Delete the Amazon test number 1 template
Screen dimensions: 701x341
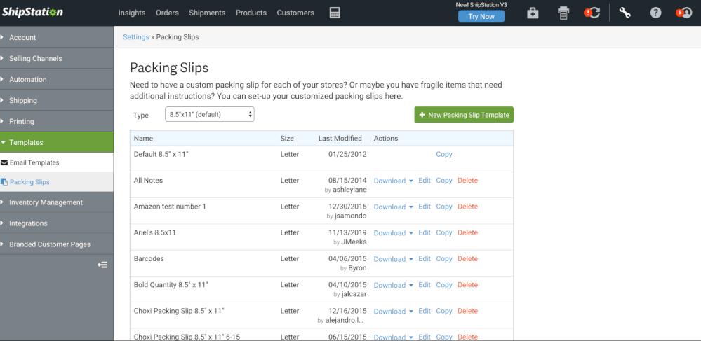[467, 207]
